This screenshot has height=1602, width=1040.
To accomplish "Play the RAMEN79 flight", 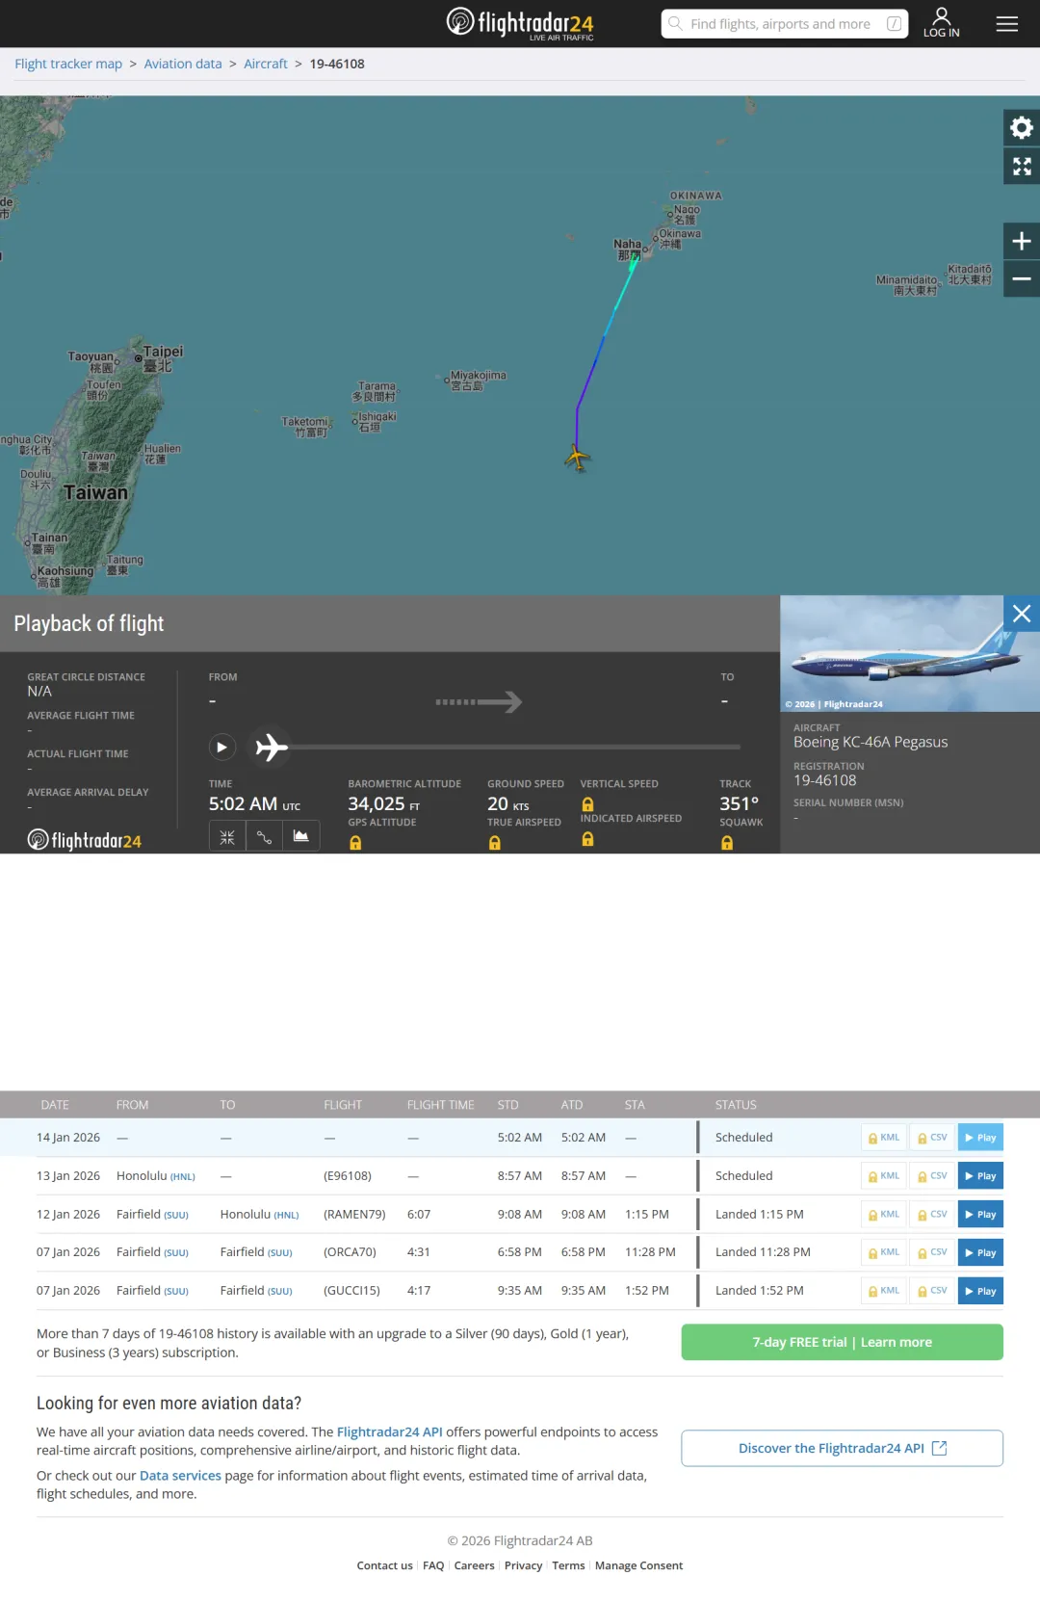I will (980, 1215).
